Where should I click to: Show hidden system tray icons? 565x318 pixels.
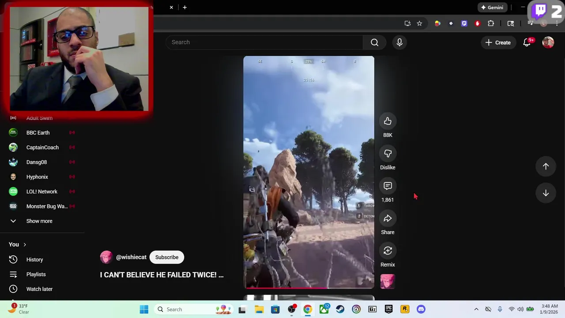[x=476, y=310]
